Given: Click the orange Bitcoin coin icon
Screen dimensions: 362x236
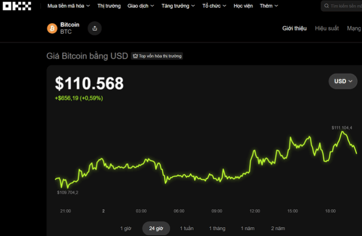Looking at the screenshot, I should (52, 29).
